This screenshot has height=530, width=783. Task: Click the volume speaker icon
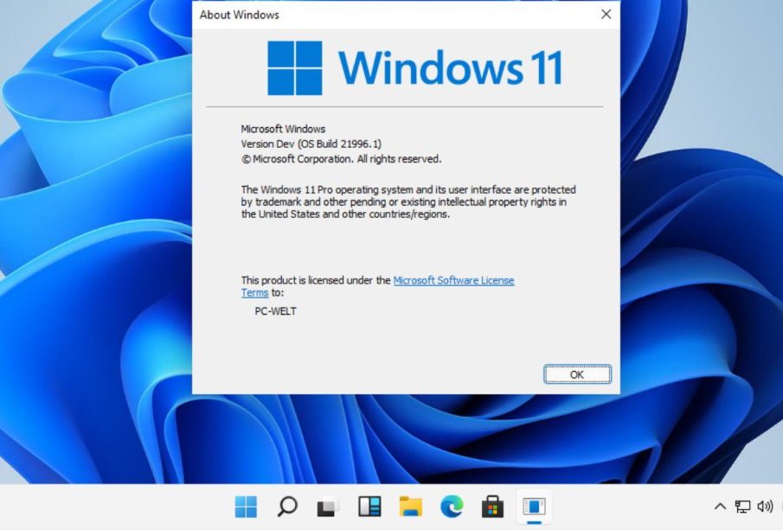pos(765,507)
